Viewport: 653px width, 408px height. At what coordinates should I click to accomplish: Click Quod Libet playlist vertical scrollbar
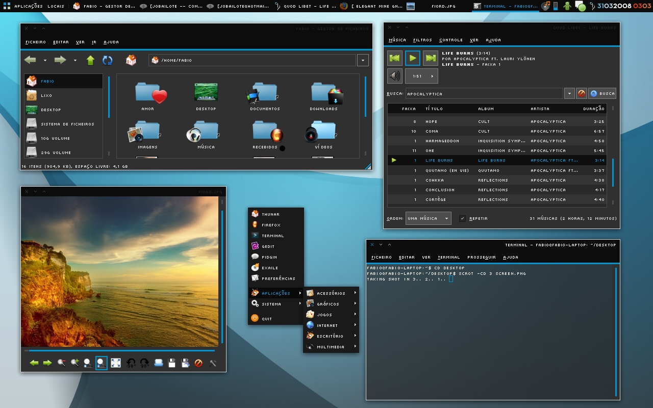pyautogui.click(x=613, y=172)
